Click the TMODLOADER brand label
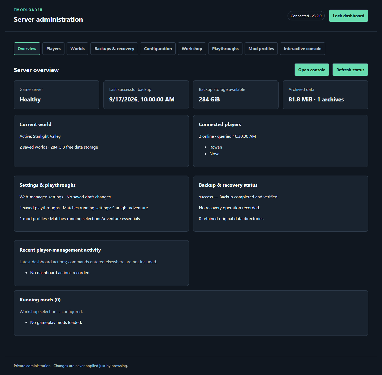The height and width of the screenshot is (375, 382). pos(28,10)
